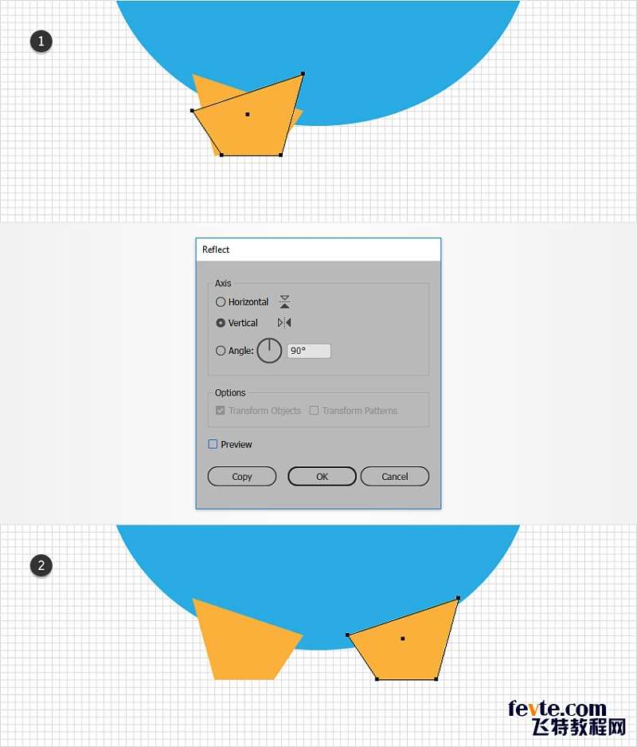This screenshot has width=637, height=747.
Task: Click center point of reflected orange shape in step 2
Action: click(402, 639)
